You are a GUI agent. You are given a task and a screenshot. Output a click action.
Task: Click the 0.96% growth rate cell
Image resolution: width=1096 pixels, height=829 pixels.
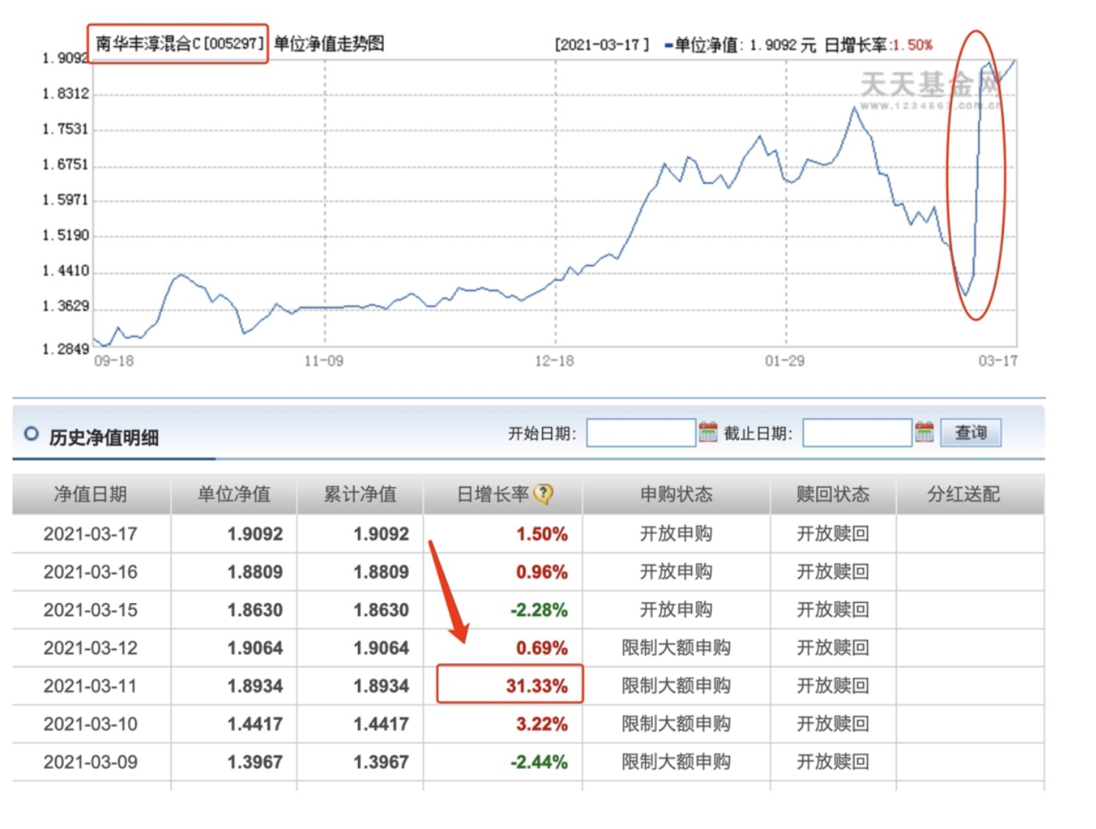[542, 572]
